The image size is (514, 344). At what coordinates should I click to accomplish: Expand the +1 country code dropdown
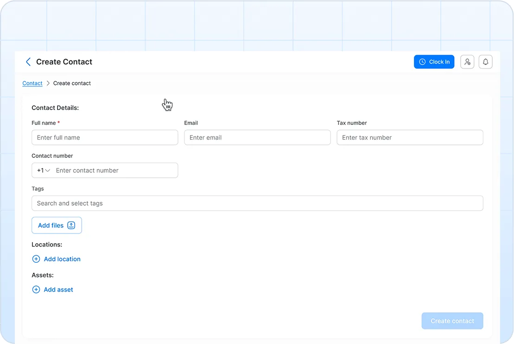tap(44, 170)
